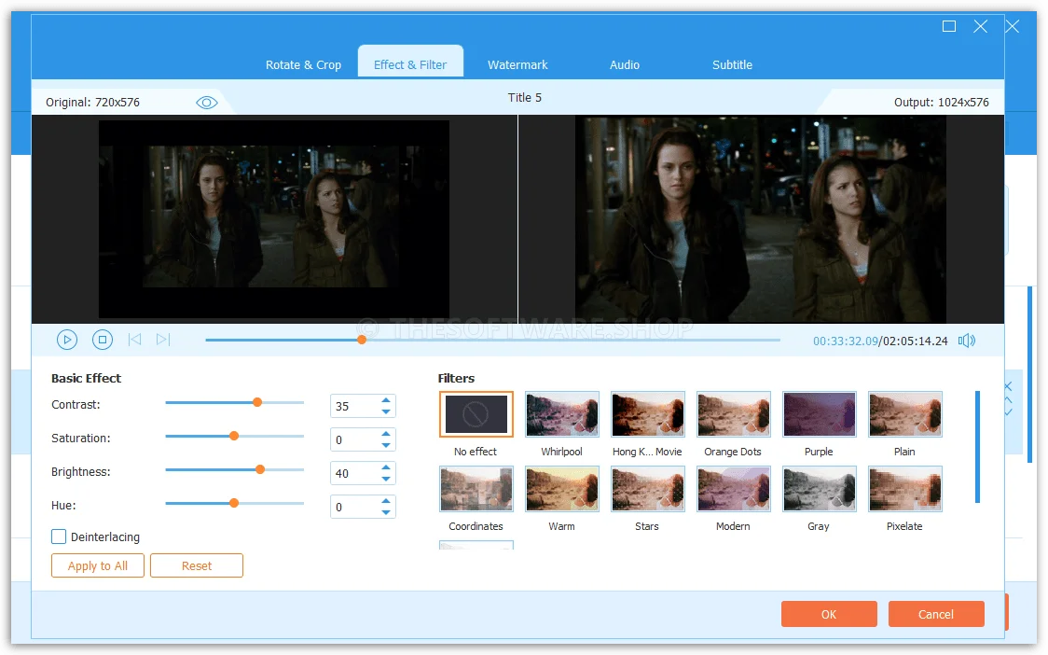Go to the previous frame
The height and width of the screenshot is (655, 1048).
click(134, 340)
